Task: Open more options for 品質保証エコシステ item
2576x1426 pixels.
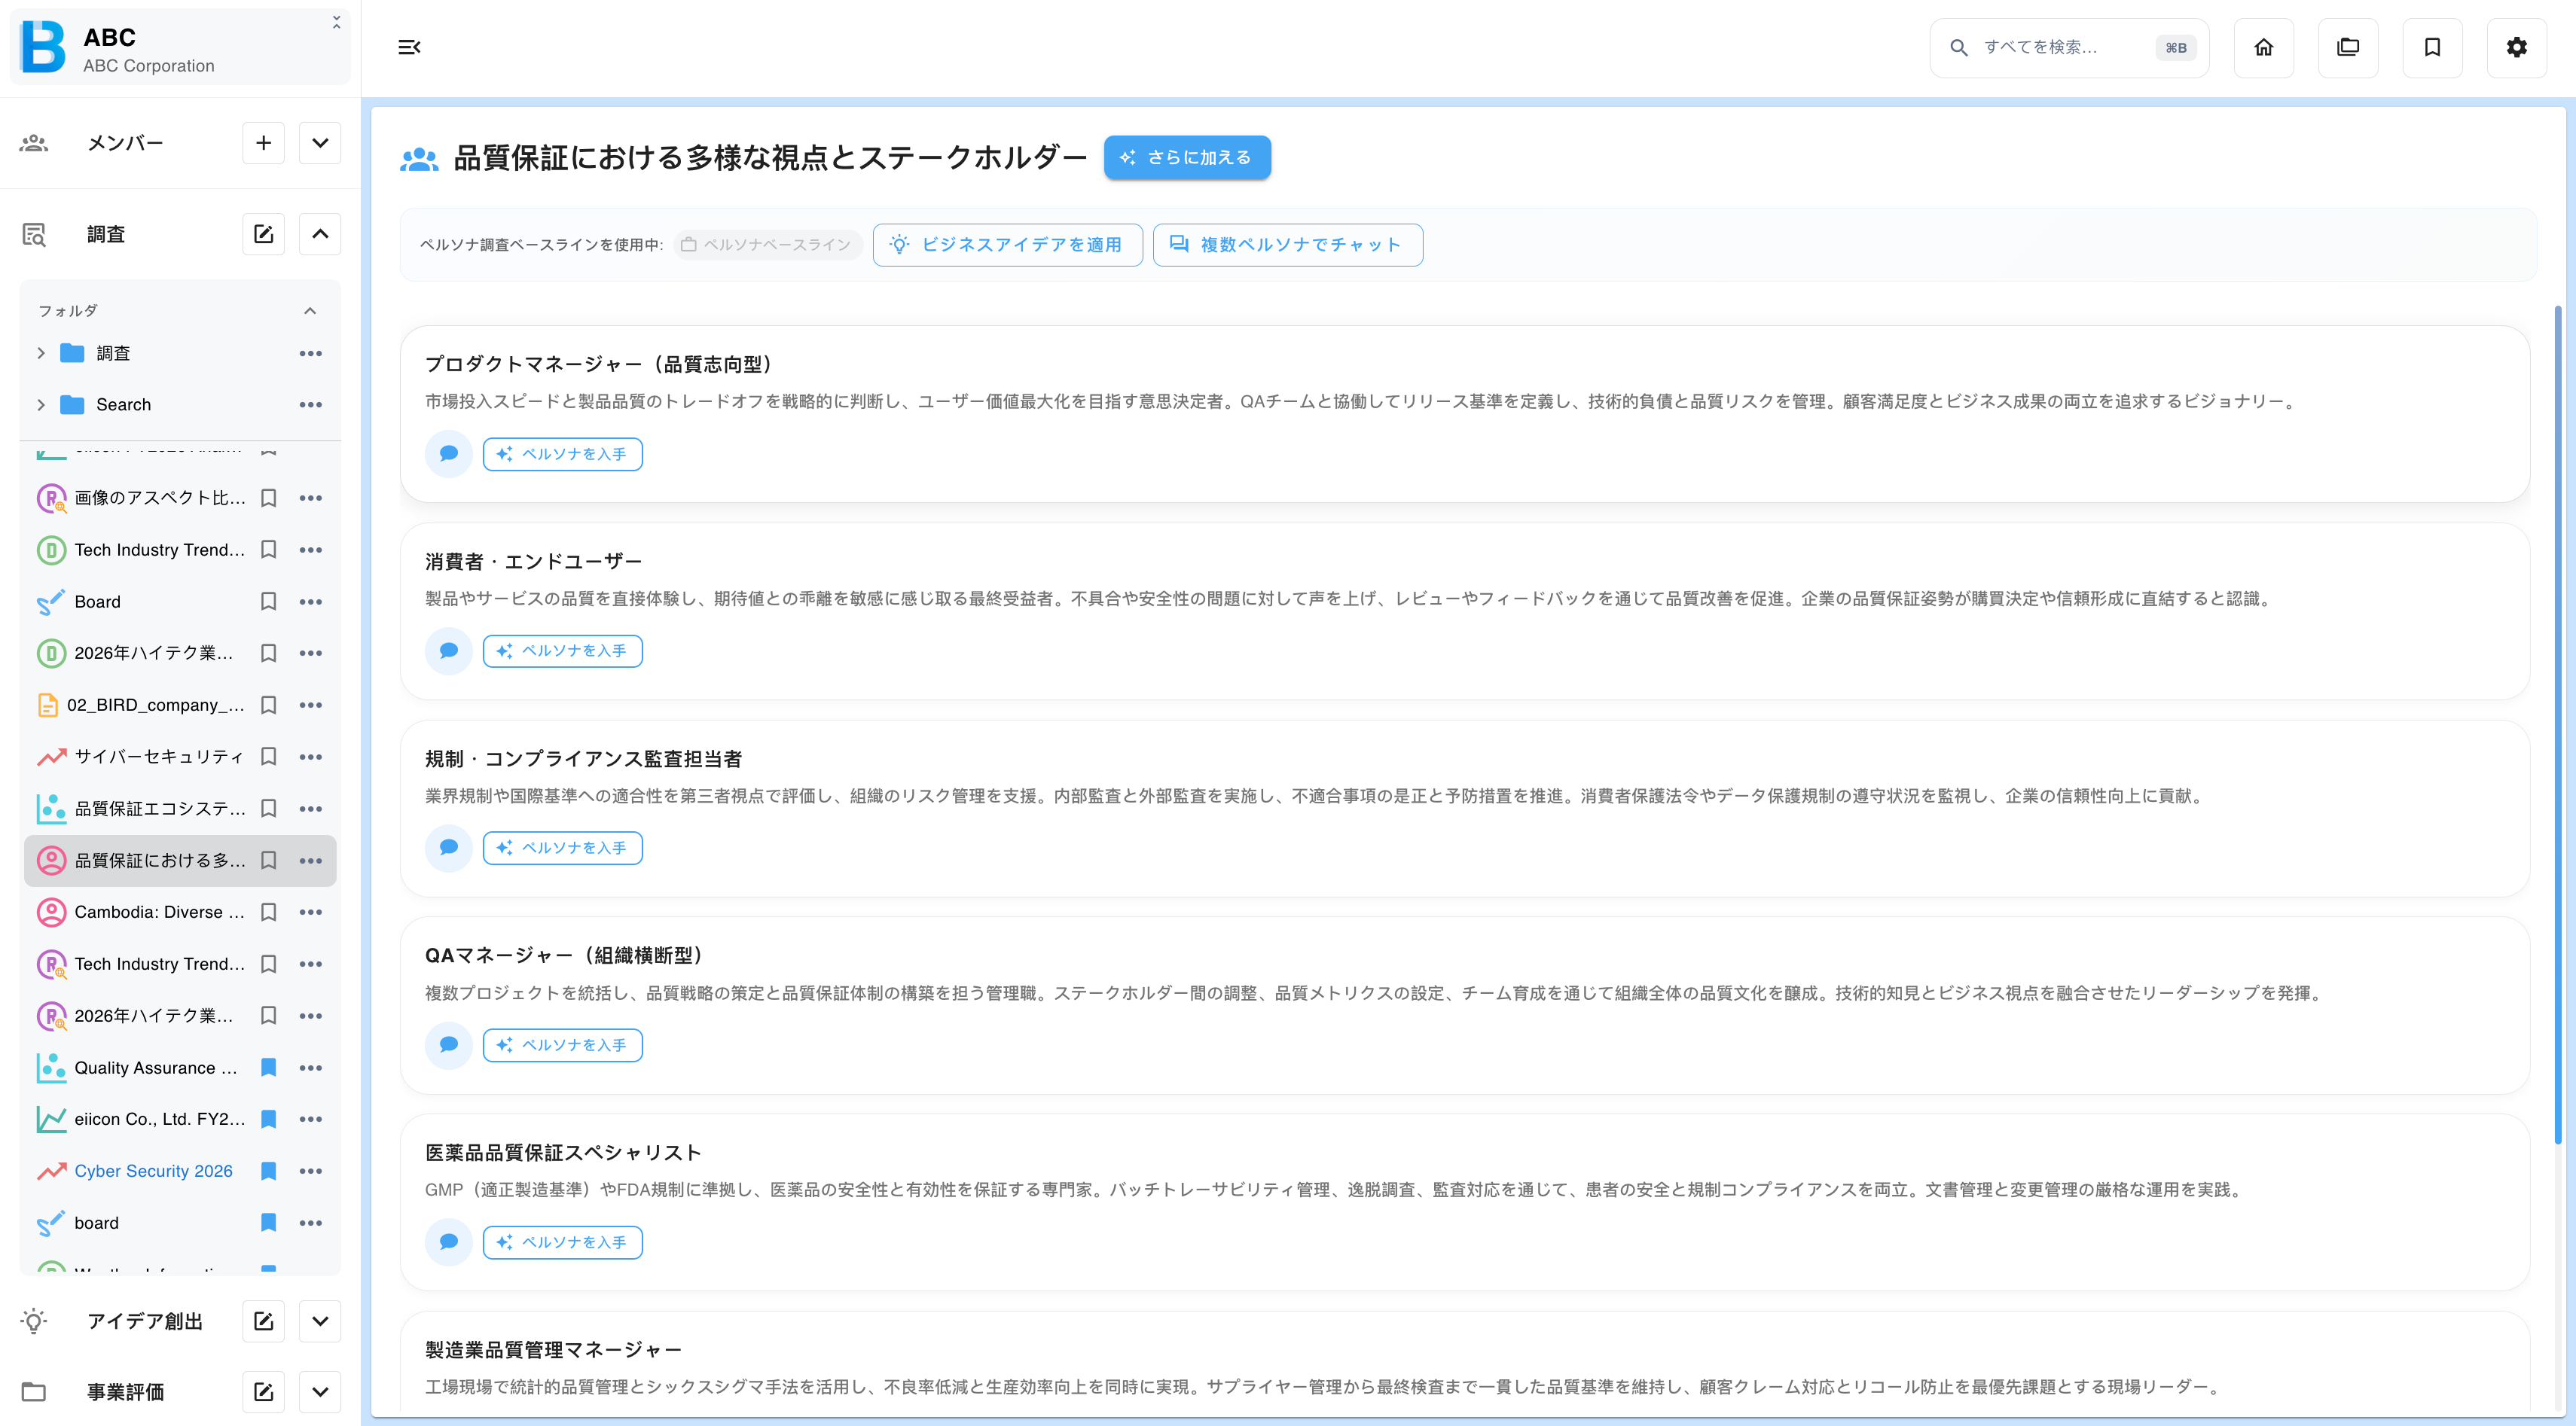Action: (x=310, y=809)
